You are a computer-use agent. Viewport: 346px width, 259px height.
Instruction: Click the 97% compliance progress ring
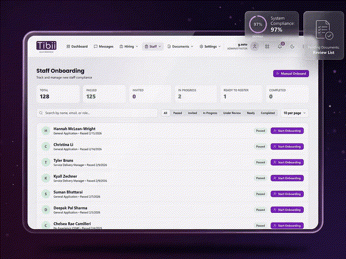(x=258, y=24)
